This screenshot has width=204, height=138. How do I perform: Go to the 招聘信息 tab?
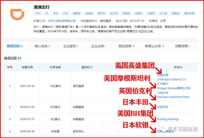point(182,46)
